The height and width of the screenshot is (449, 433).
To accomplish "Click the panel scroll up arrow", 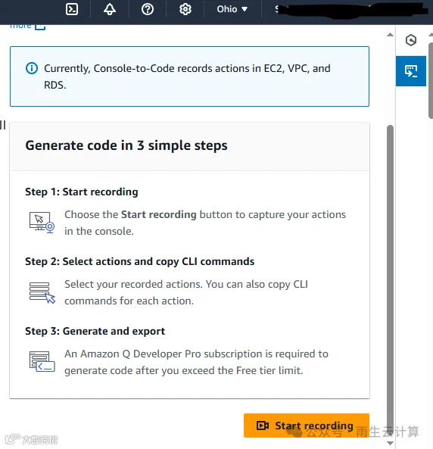I will pyautogui.click(x=390, y=35).
